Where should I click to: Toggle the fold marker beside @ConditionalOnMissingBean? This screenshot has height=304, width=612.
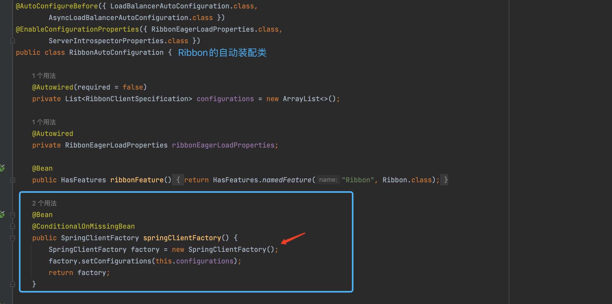click(12, 226)
